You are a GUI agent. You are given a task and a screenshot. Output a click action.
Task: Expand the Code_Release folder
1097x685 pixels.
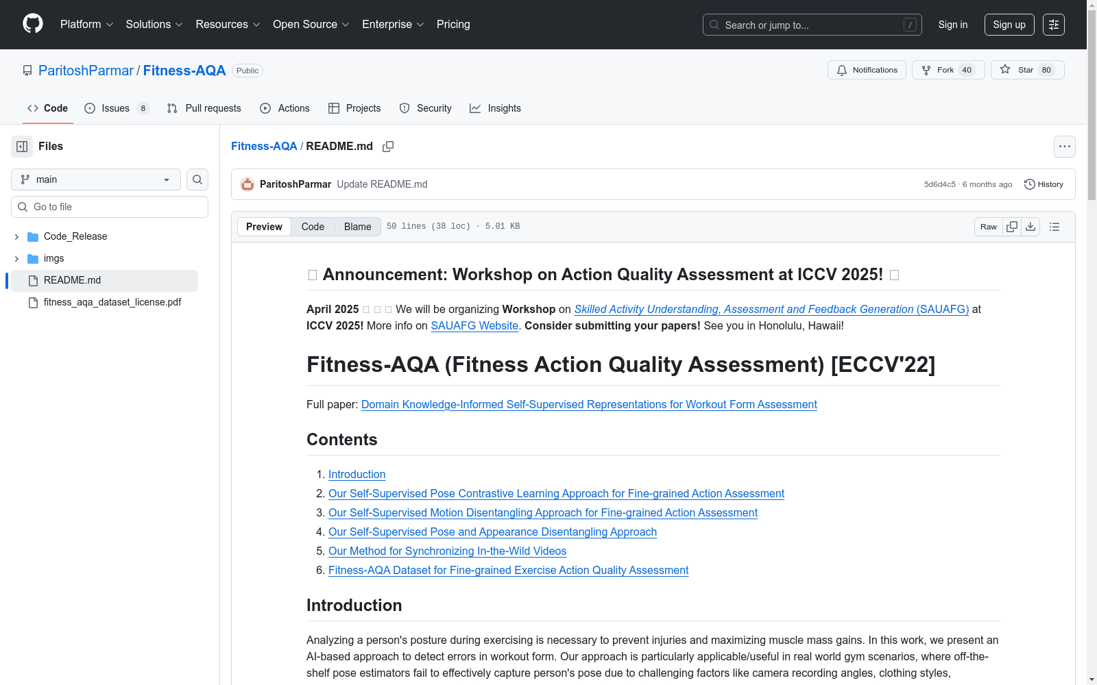click(x=16, y=236)
